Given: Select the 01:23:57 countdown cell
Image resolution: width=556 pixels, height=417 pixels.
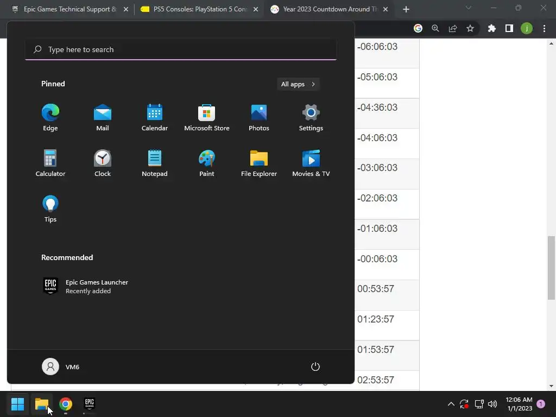Looking at the screenshot, I should [x=387, y=326].
